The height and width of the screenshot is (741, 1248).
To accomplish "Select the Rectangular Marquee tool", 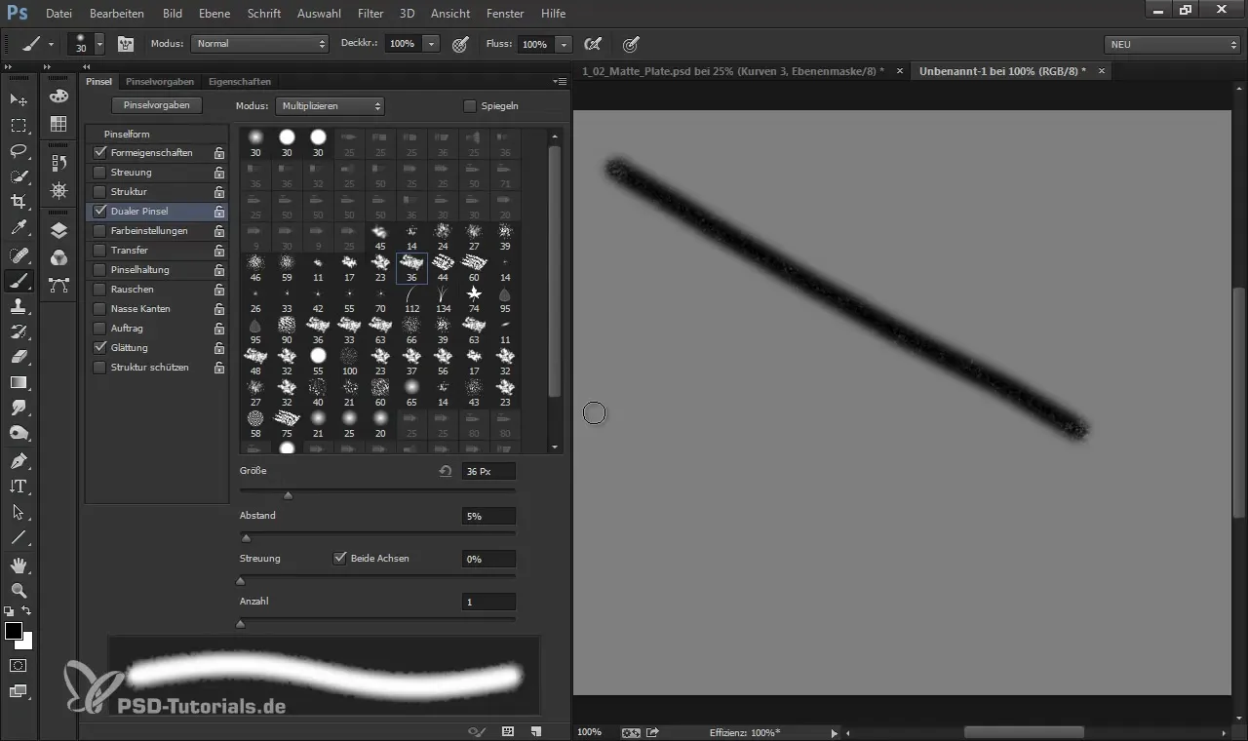I will [x=19, y=126].
